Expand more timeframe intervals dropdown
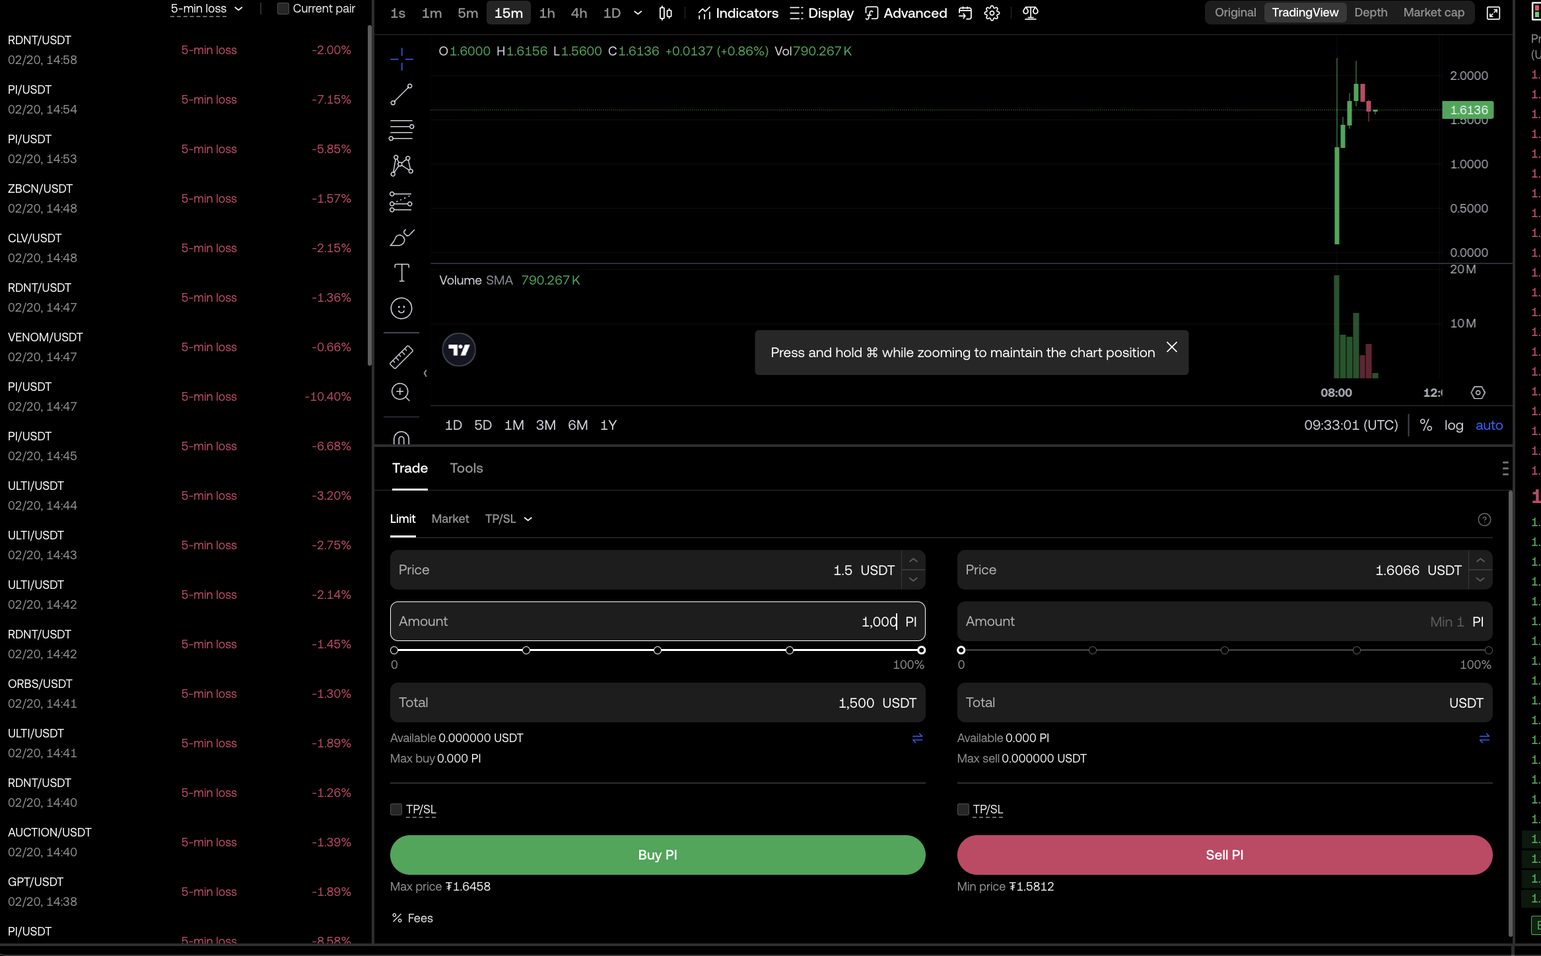Viewport: 1541px width, 956px height. click(638, 13)
